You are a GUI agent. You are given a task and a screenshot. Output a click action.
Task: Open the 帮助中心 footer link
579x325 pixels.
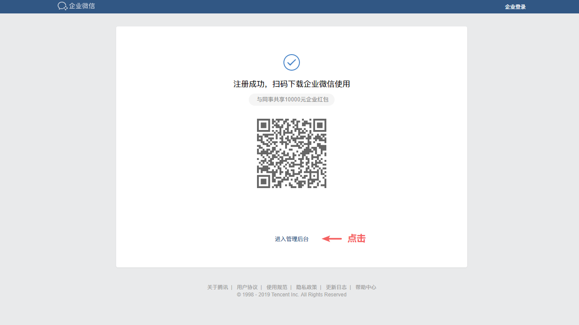[366, 287]
